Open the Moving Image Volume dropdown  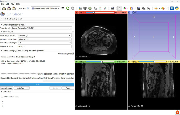44,39
